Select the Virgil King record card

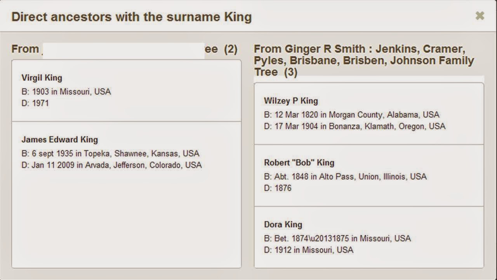(x=126, y=90)
